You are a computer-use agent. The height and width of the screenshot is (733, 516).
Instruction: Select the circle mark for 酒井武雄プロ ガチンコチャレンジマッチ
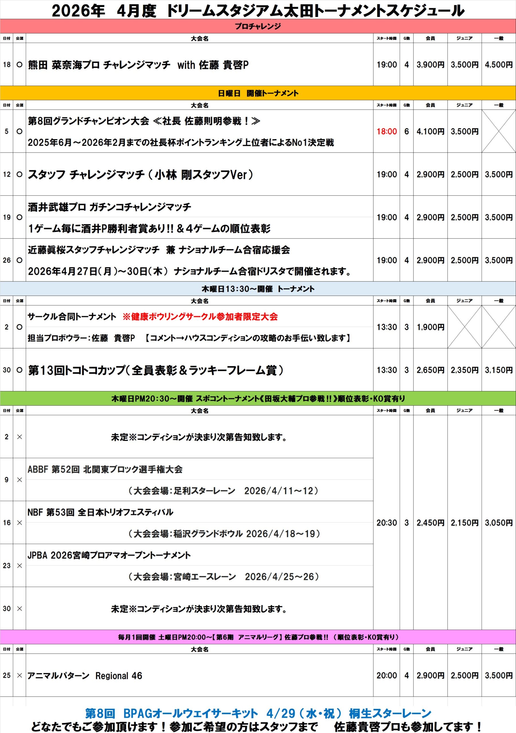coord(19,217)
